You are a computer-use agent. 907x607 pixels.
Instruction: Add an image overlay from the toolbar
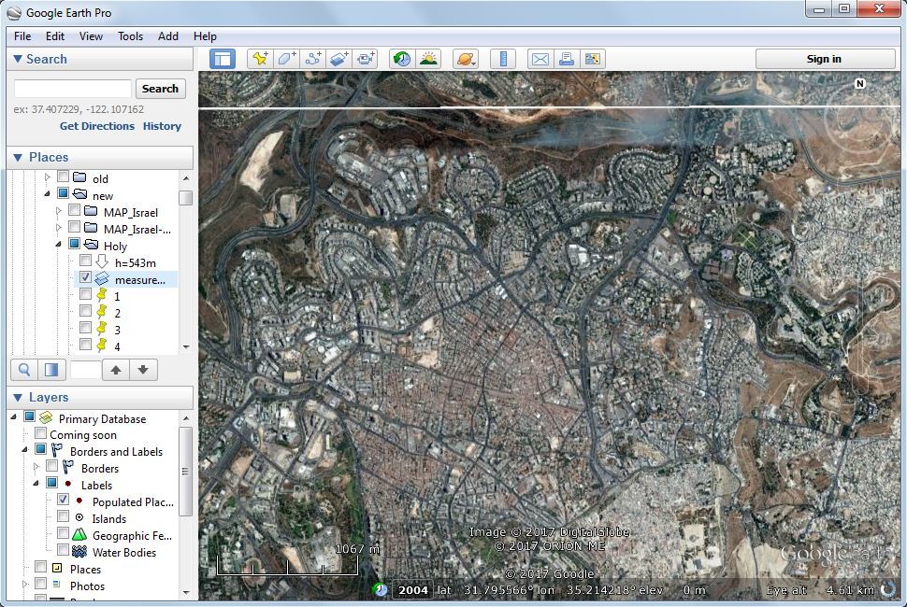pos(339,59)
